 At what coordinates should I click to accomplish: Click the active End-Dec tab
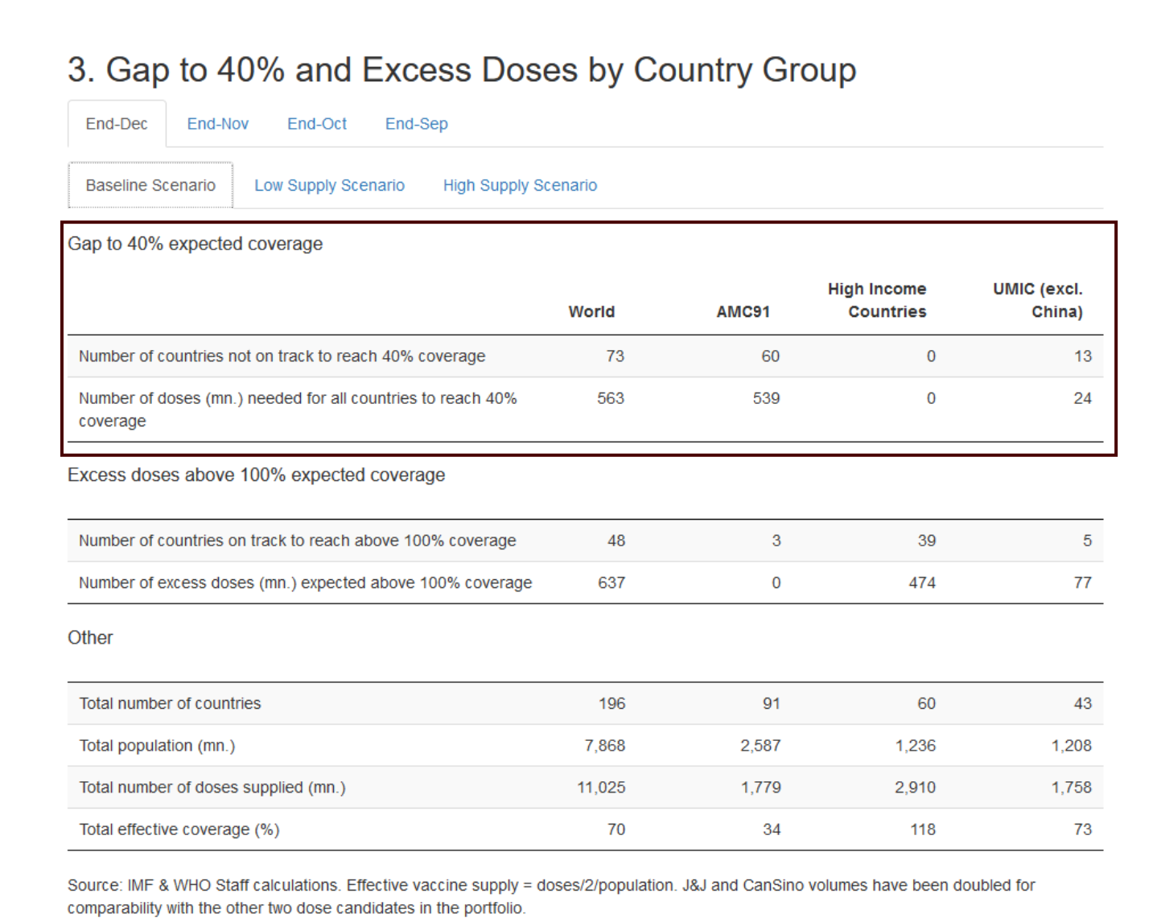(117, 124)
